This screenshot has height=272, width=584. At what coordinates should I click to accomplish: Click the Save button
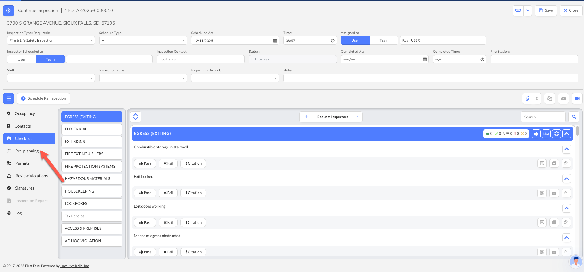(x=546, y=10)
